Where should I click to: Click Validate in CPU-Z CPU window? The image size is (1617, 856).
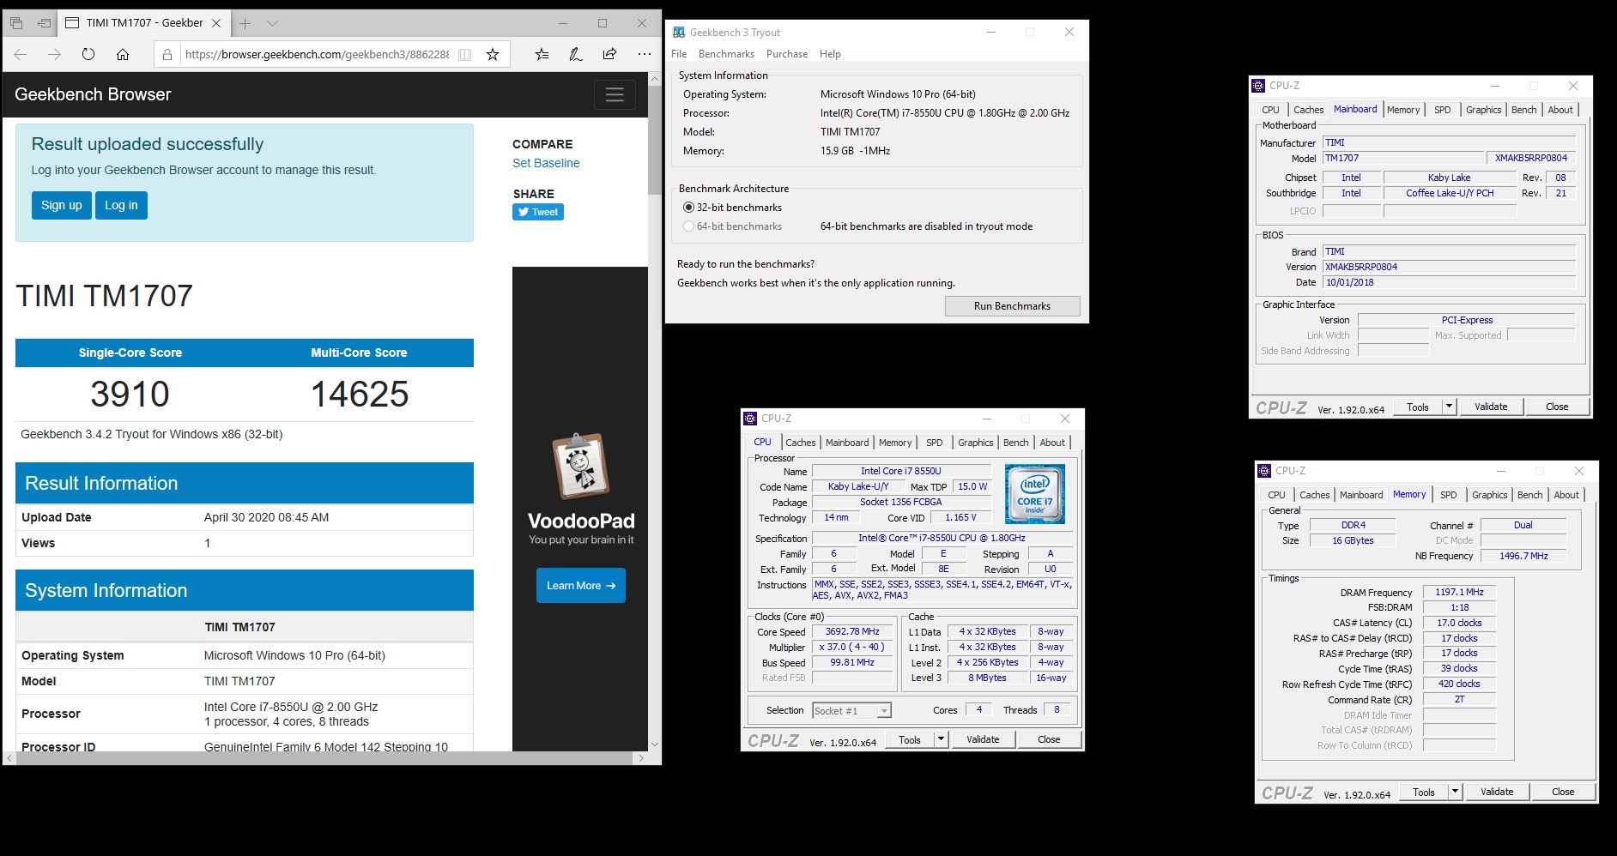pyautogui.click(x=983, y=739)
